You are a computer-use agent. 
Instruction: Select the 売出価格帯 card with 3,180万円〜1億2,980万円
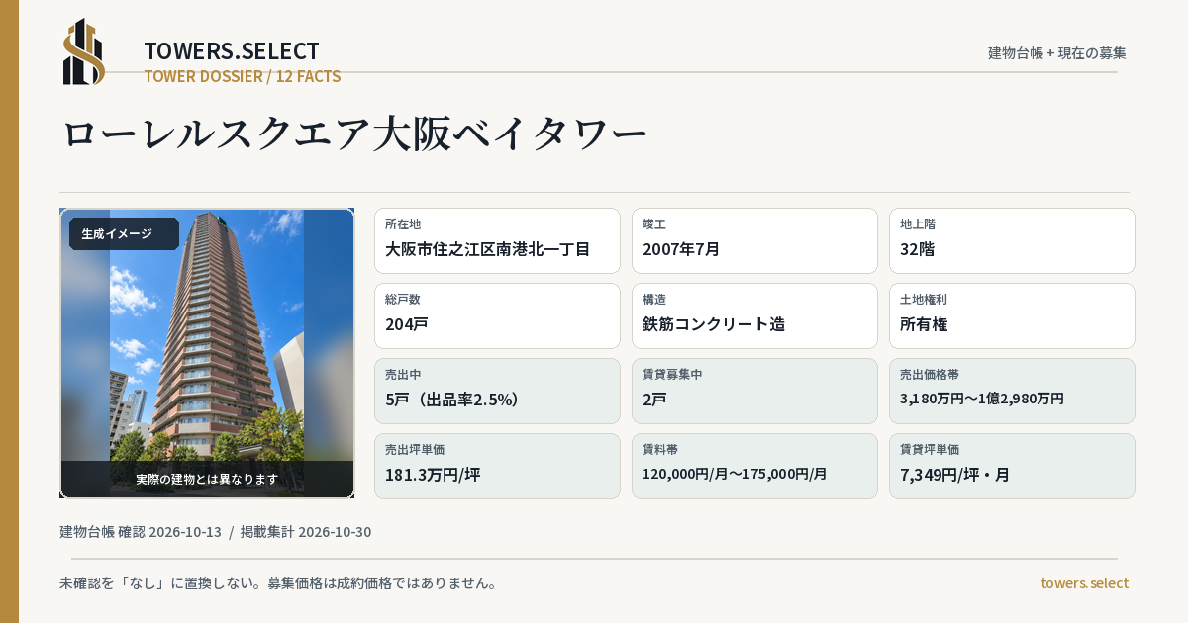1012,391
